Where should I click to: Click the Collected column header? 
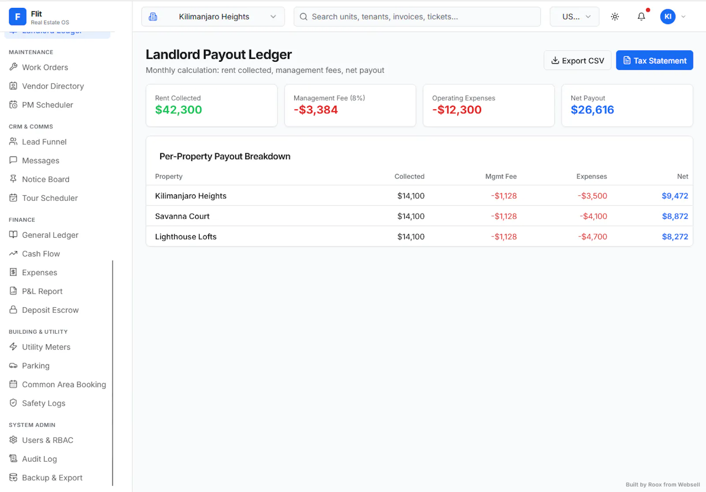tap(409, 176)
